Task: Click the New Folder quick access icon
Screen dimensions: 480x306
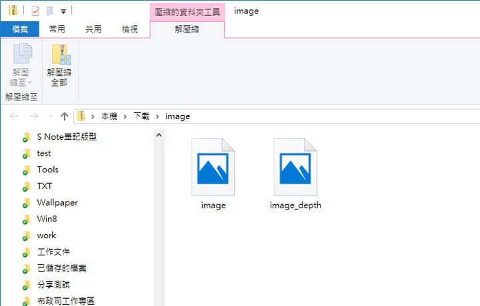Action: (50, 11)
